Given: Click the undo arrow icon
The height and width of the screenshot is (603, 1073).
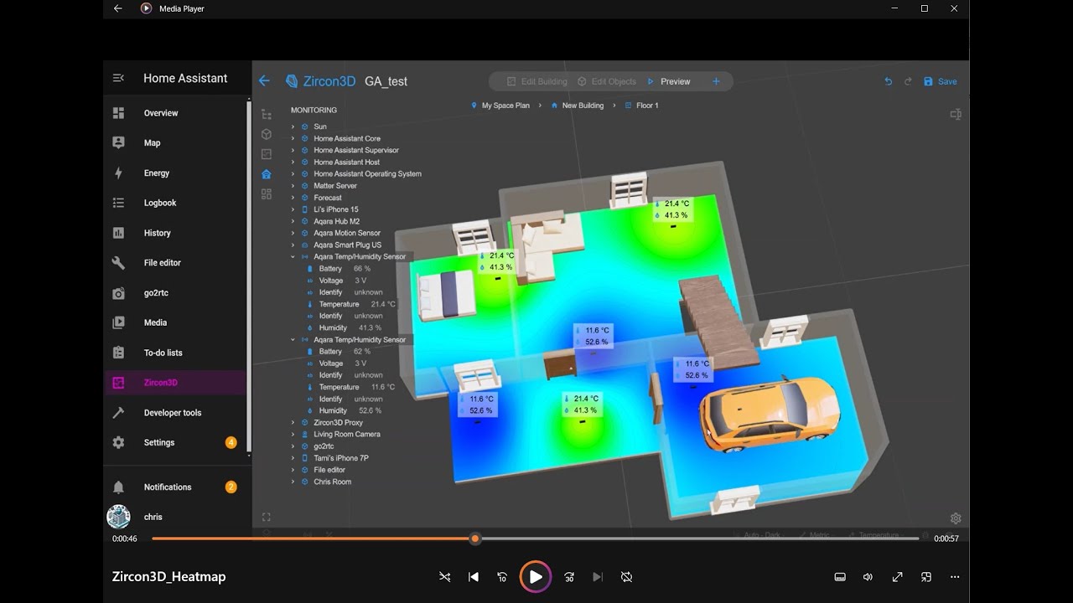Looking at the screenshot, I should pyautogui.click(x=889, y=81).
